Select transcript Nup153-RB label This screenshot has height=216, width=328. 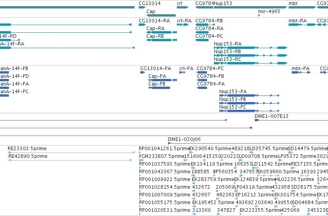pos(227,52)
